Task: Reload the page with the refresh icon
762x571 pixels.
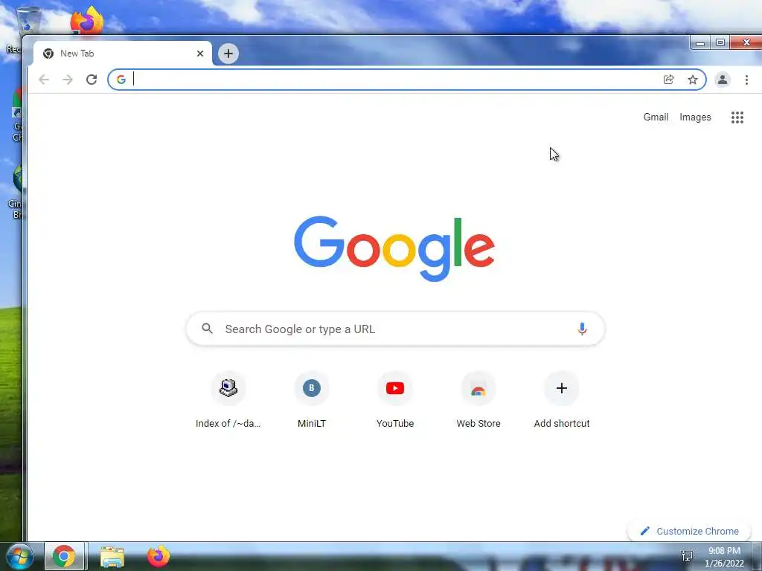Action: tap(92, 80)
